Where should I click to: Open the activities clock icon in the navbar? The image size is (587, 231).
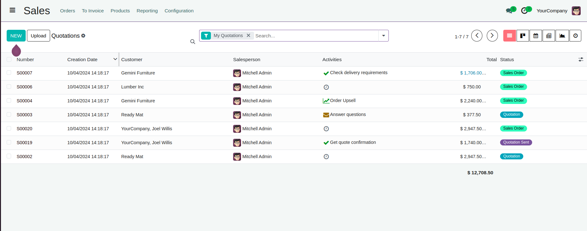(525, 10)
